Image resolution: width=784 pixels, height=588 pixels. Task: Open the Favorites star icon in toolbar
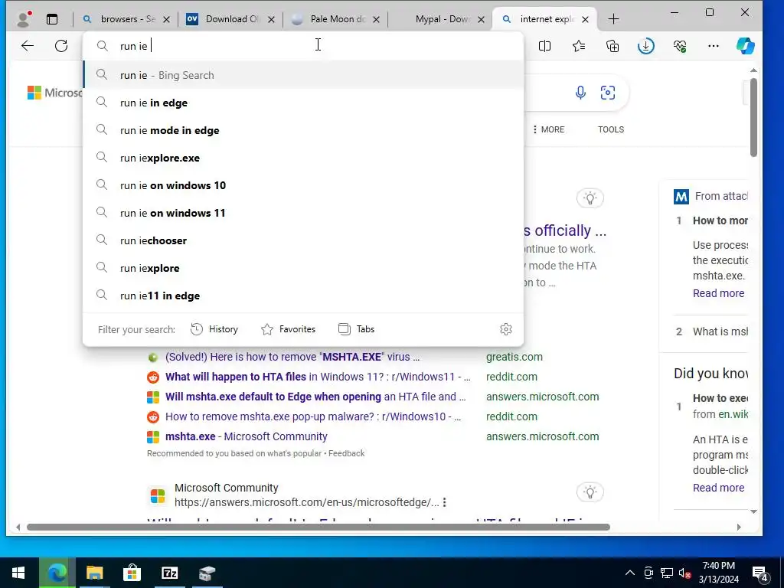click(x=579, y=46)
